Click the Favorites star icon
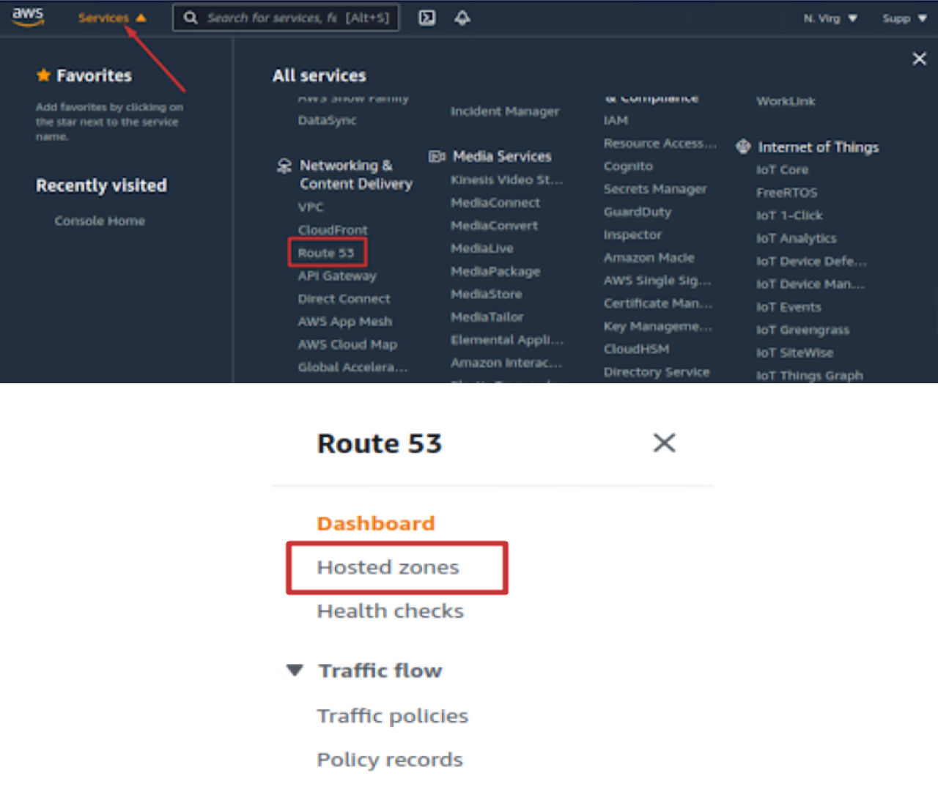This screenshot has width=938, height=798. pyautogui.click(x=43, y=75)
